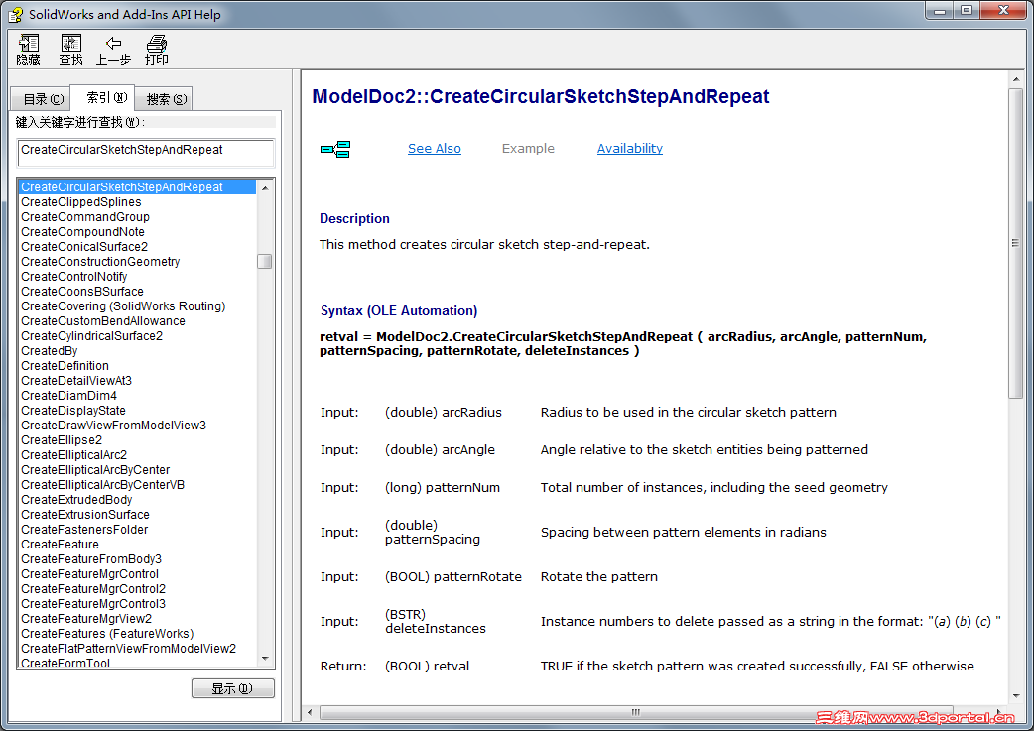
Task: Click the (double) arcRadius parameter text
Action: click(x=444, y=413)
